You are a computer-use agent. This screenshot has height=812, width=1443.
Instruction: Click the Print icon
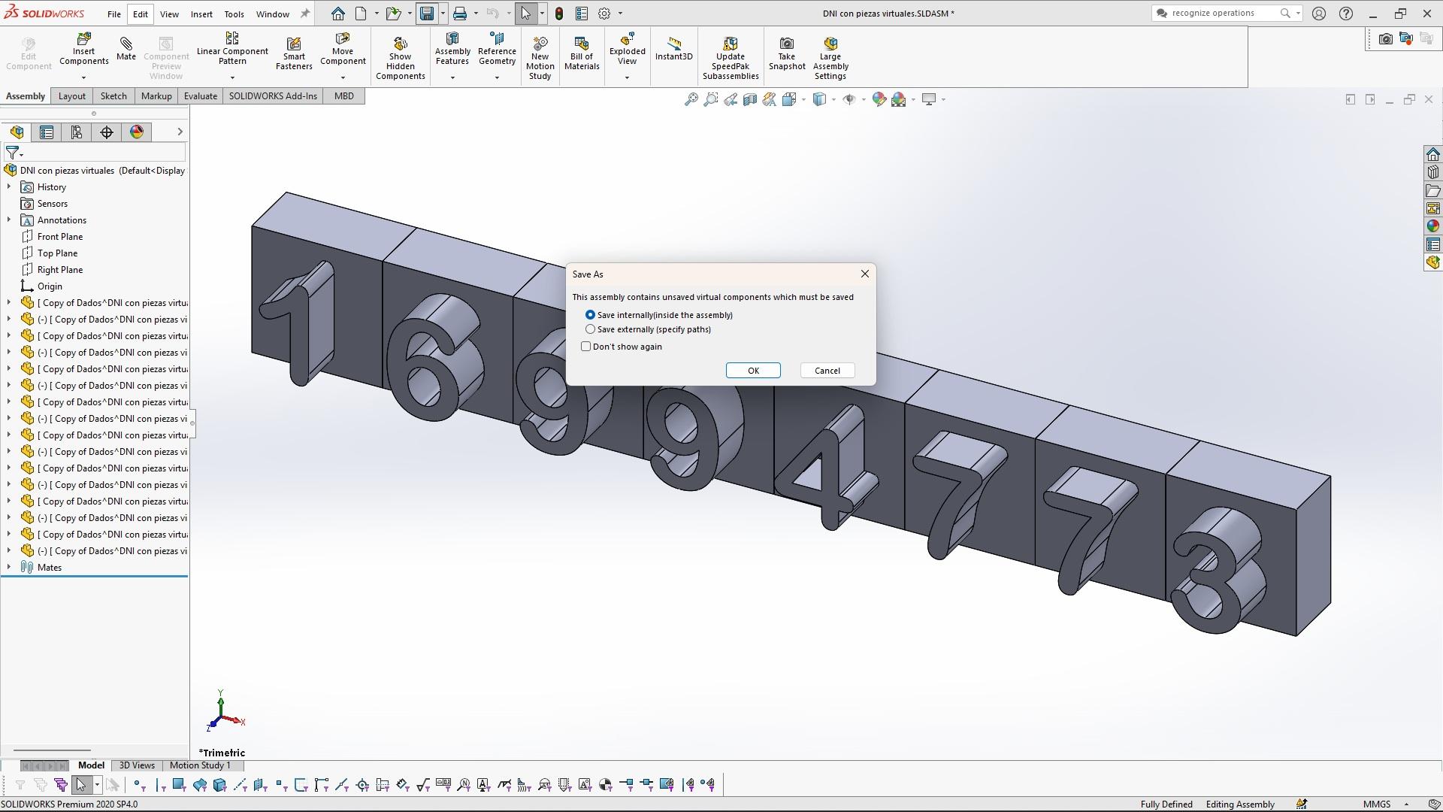pos(460,14)
